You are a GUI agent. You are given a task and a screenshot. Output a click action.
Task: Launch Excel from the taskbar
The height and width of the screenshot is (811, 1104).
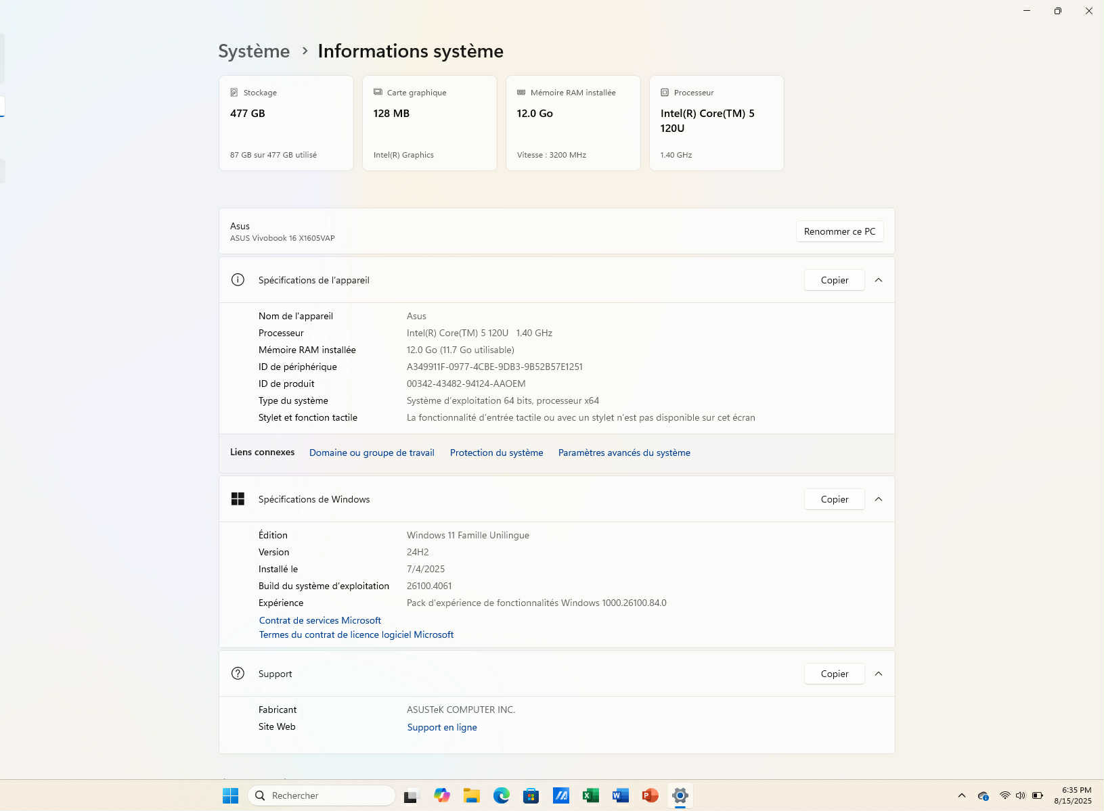[x=591, y=795]
